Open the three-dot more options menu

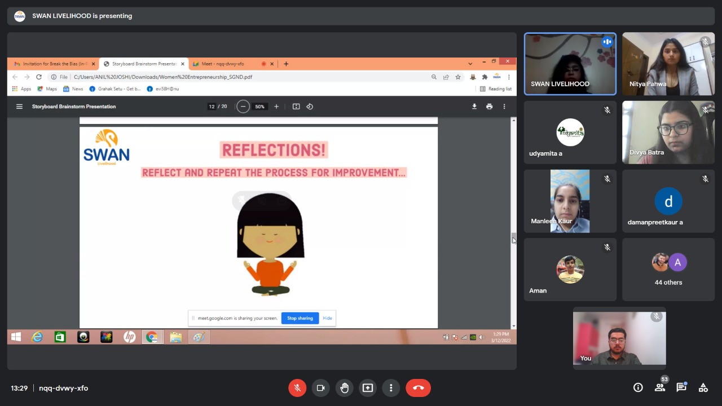pyautogui.click(x=391, y=388)
